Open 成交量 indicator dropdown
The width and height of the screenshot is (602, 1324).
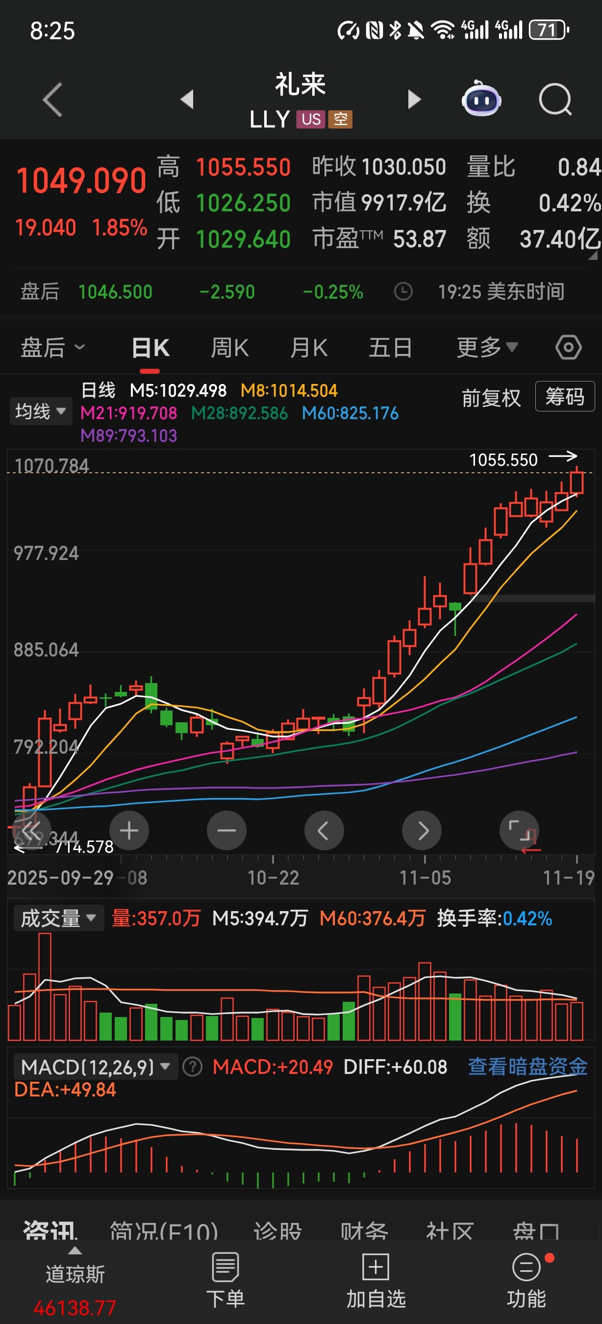58,918
